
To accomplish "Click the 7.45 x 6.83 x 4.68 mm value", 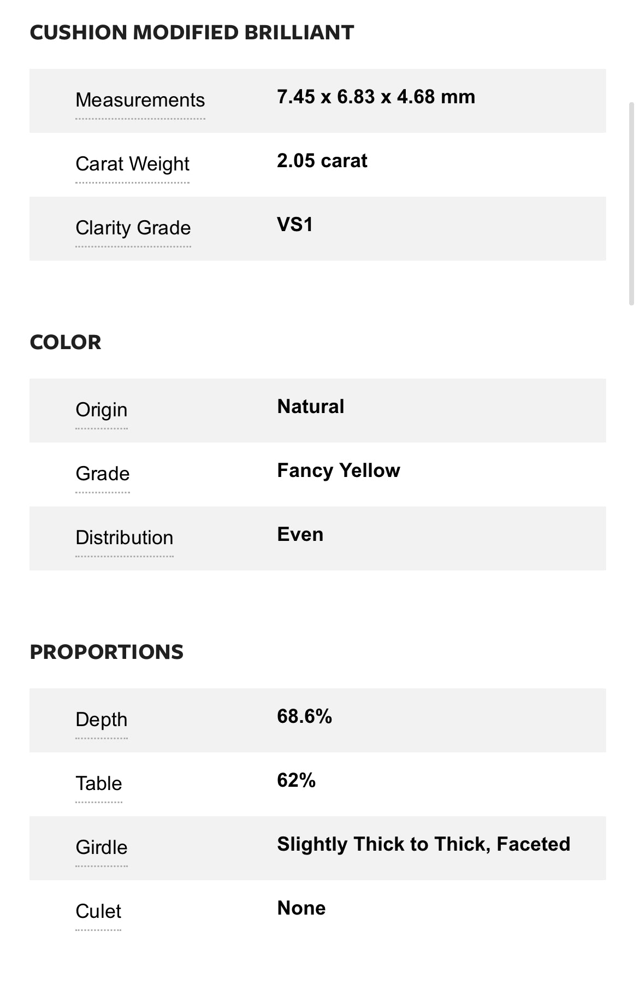I will click(376, 97).
